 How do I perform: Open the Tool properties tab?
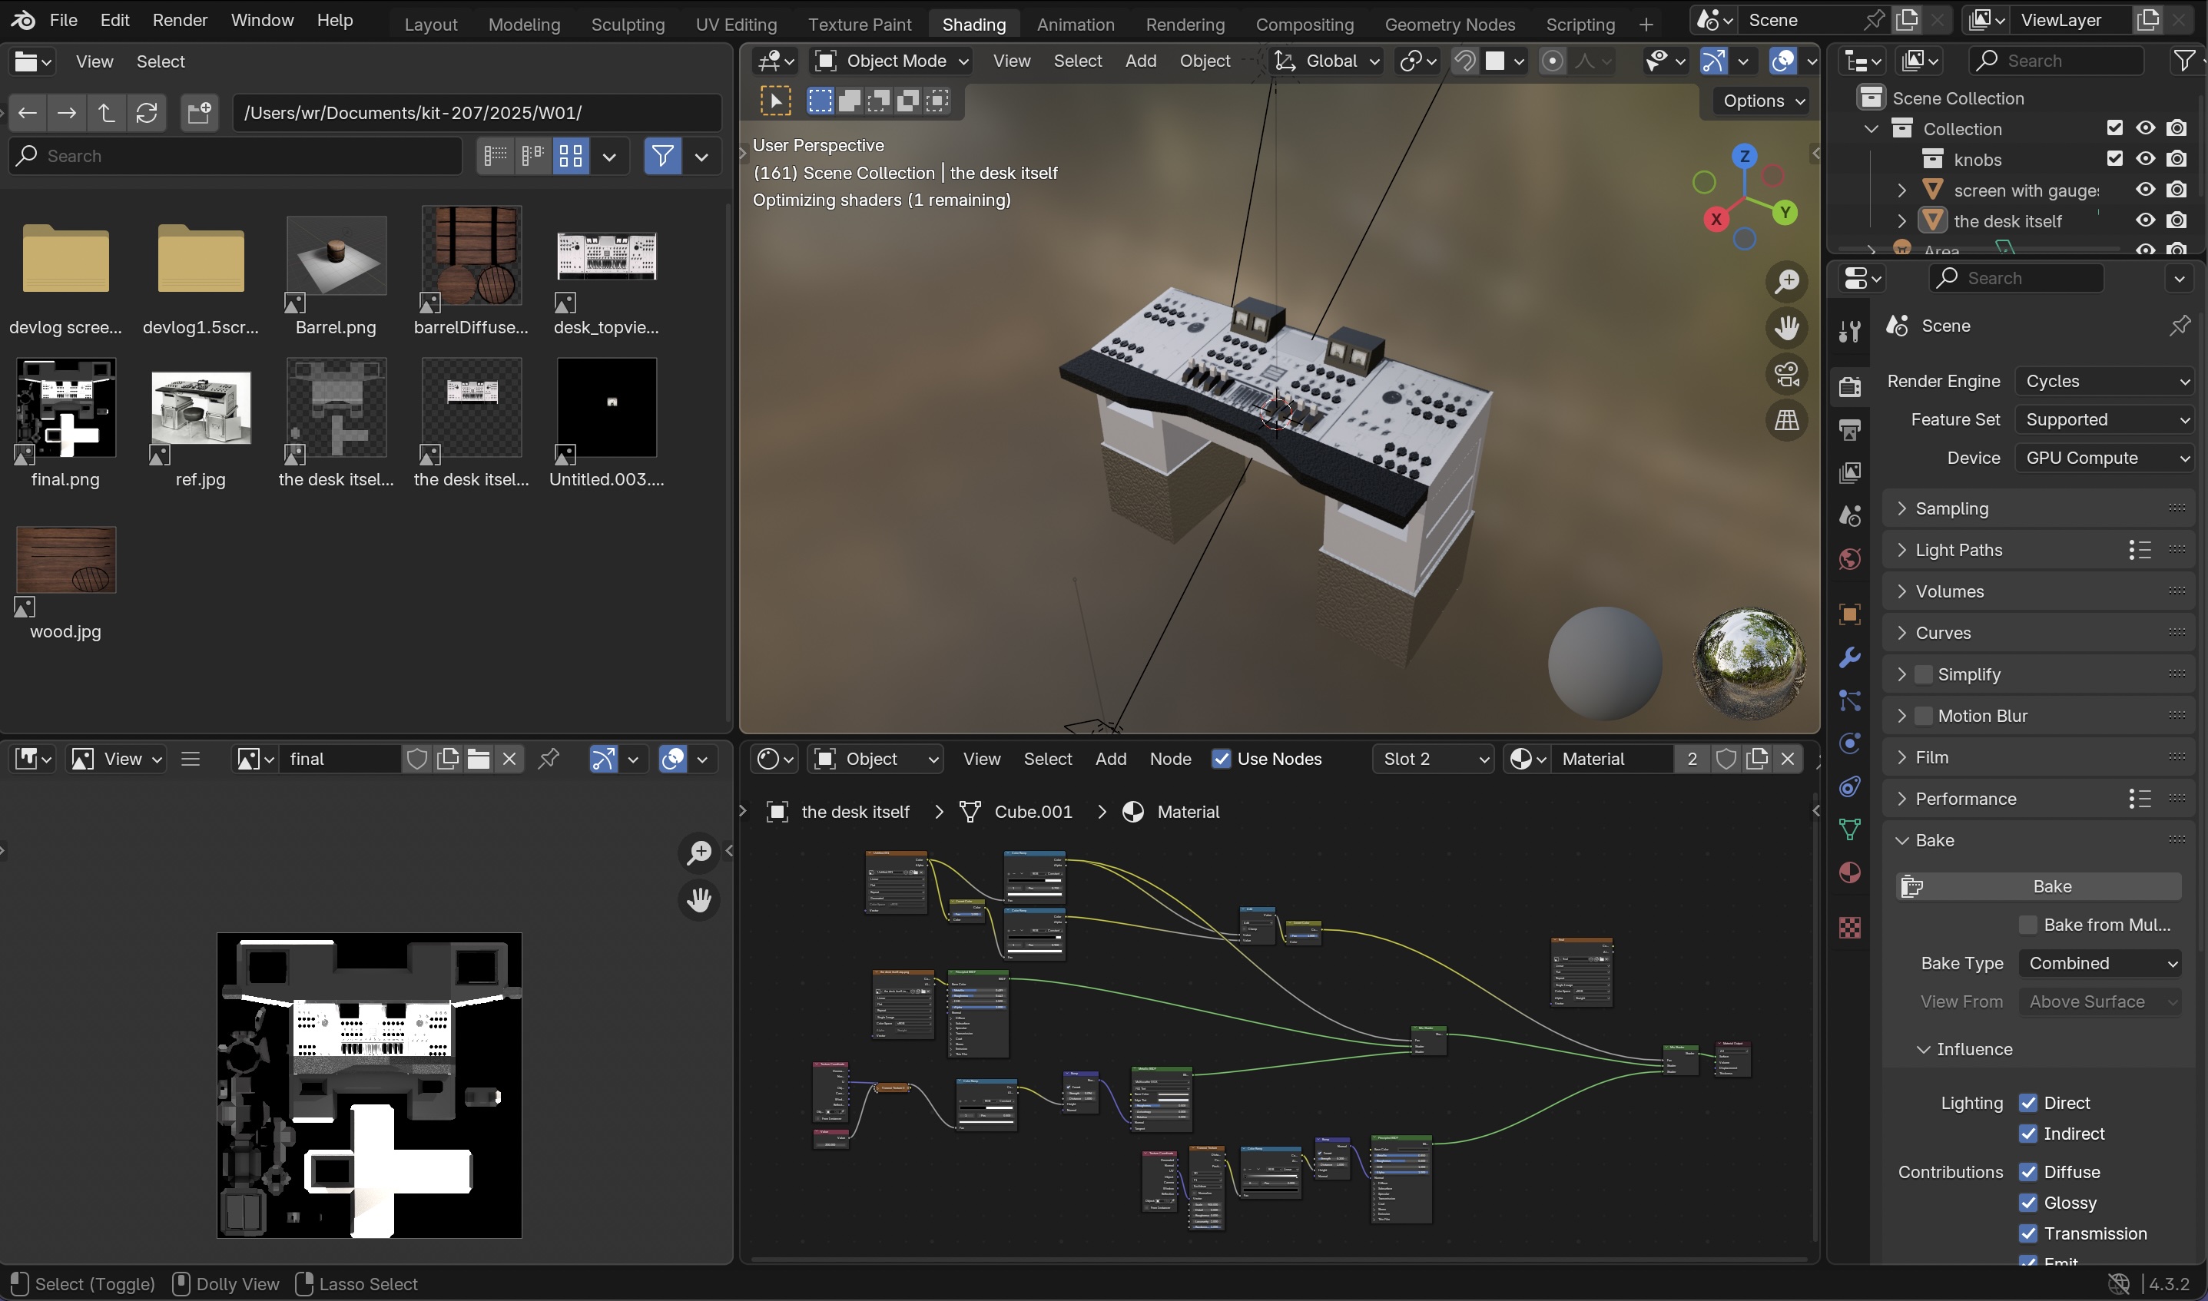coord(1849,330)
